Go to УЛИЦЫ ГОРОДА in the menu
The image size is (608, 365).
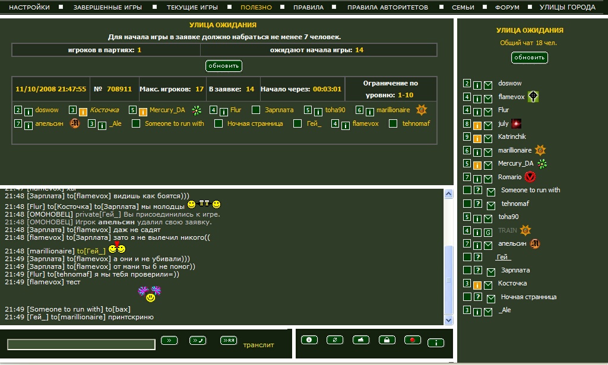tap(567, 7)
